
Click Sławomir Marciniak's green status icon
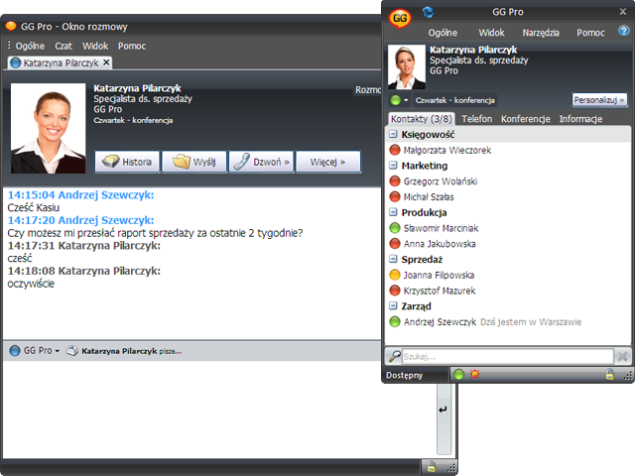[x=395, y=228]
